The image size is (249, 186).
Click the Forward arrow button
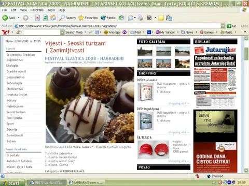(x=25, y=18)
